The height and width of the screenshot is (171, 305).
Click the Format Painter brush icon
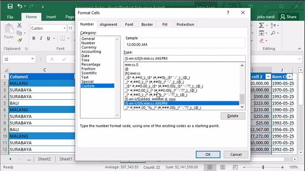[x=20, y=41]
